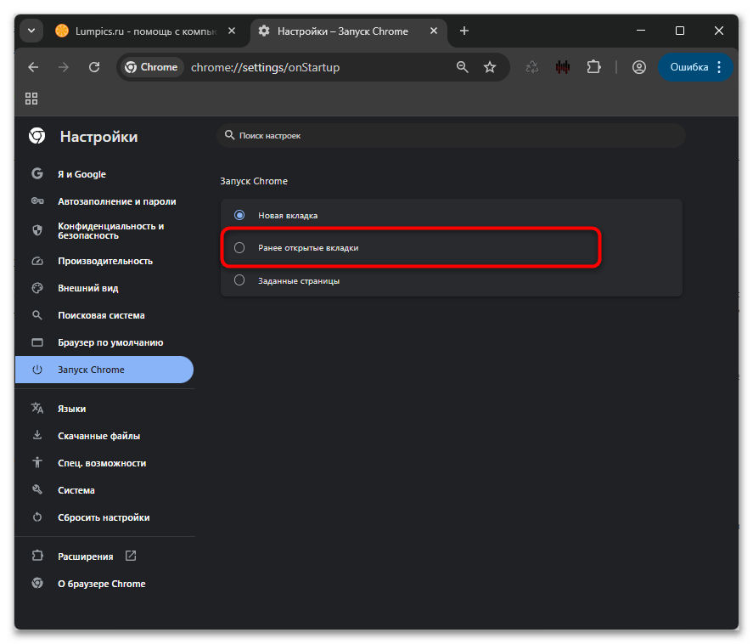Open the tab search dropdown arrow

tap(31, 31)
